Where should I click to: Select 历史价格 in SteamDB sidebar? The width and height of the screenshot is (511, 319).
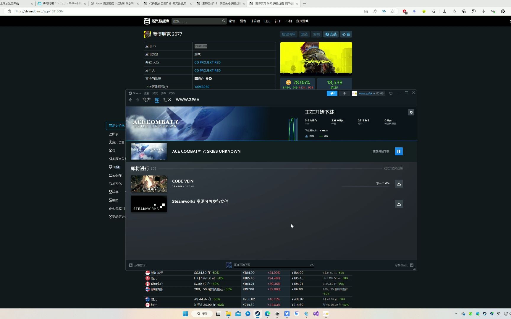click(x=116, y=126)
